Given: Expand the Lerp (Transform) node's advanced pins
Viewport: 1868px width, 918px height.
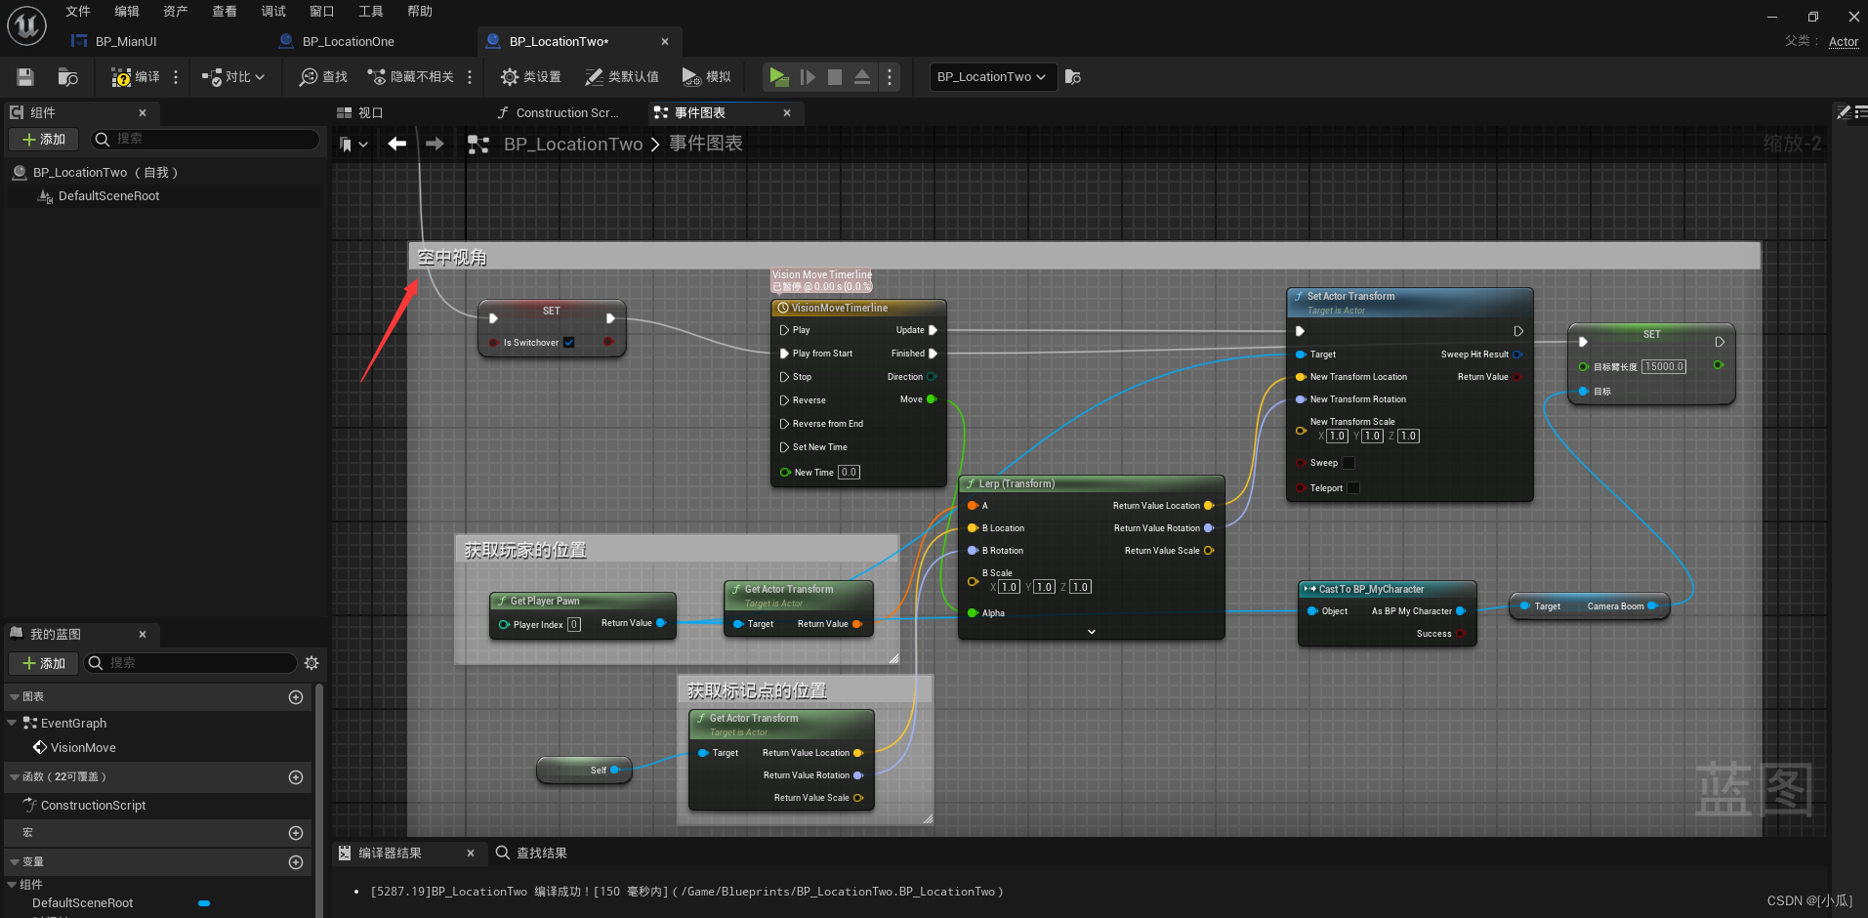Looking at the screenshot, I should [x=1092, y=632].
